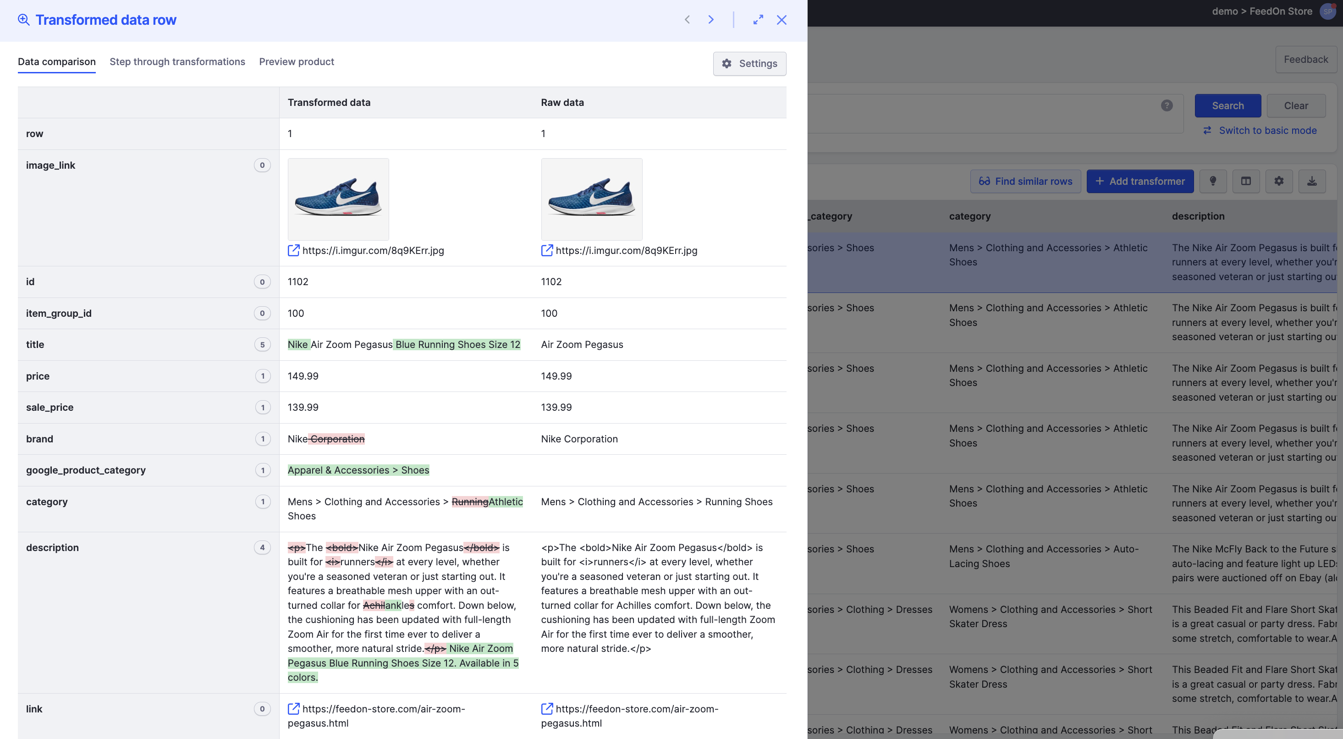Click the description change count badge
Image resolution: width=1343 pixels, height=739 pixels.
pyautogui.click(x=262, y=547)
